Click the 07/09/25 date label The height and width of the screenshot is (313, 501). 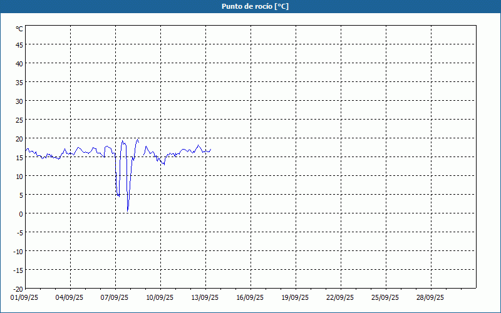[x=115, y=298]
